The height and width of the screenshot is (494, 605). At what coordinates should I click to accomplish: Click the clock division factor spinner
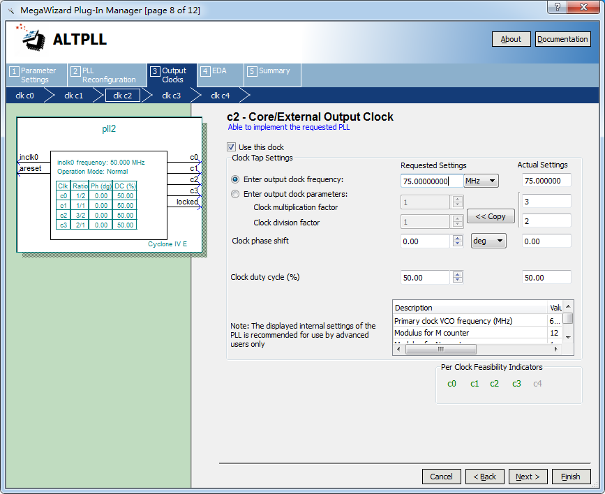coord(458,221)
